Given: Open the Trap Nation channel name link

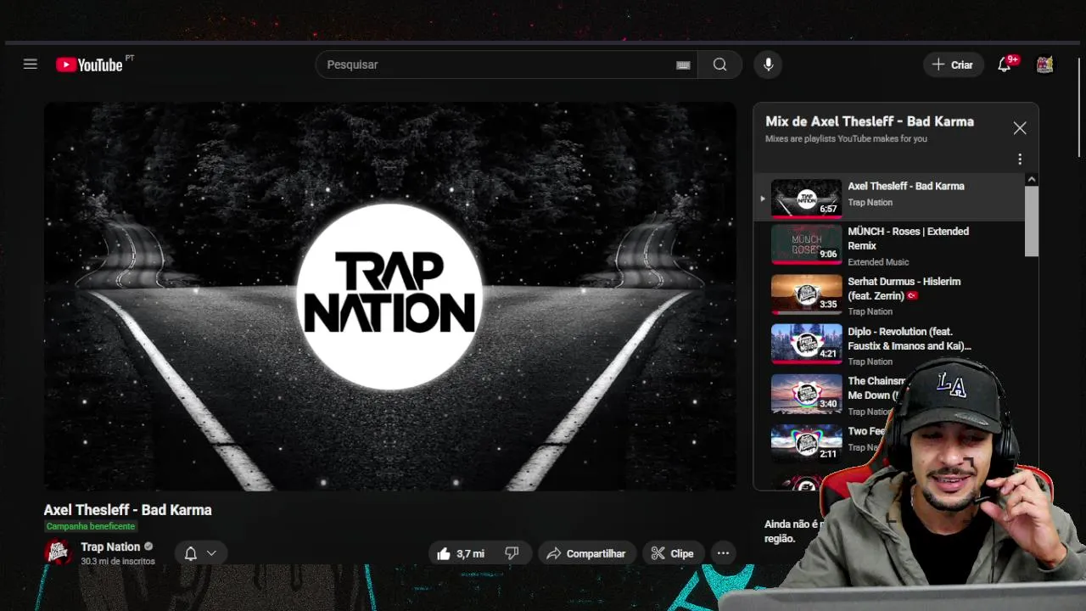Looking at the screenshot, I should pos(110,547).
